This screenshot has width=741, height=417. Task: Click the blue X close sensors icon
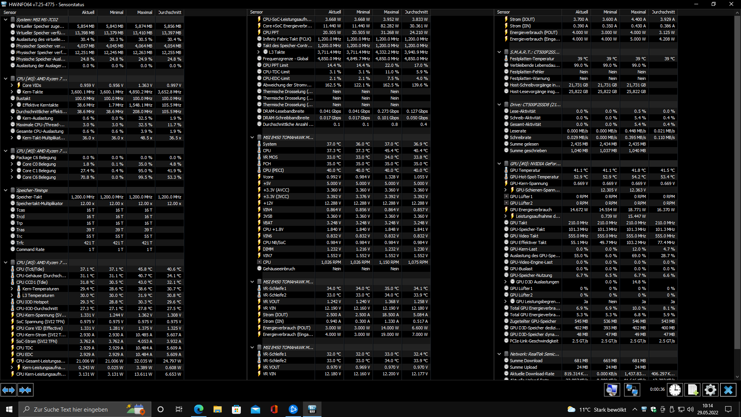728,390
